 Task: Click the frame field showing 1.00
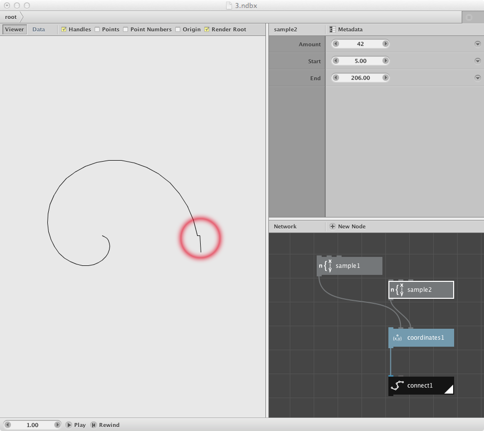32,425
